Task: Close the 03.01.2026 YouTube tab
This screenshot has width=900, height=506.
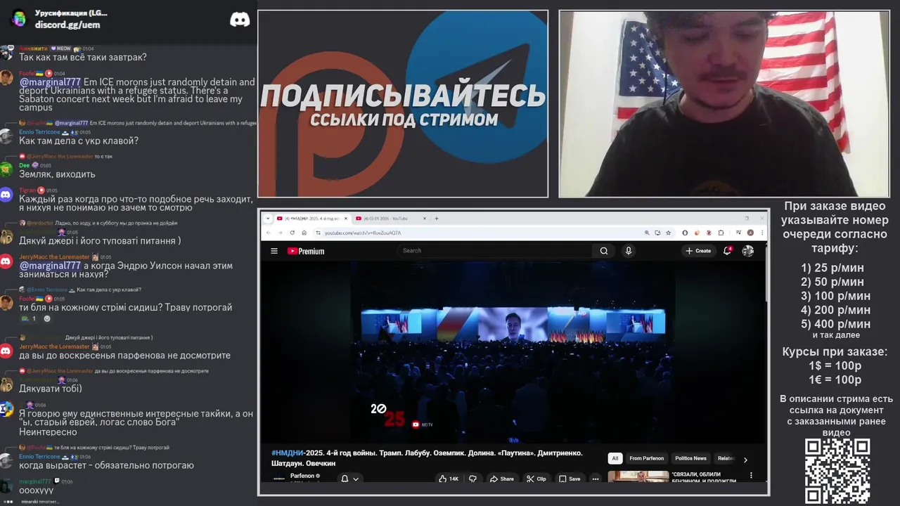Action: coord(425,219)
